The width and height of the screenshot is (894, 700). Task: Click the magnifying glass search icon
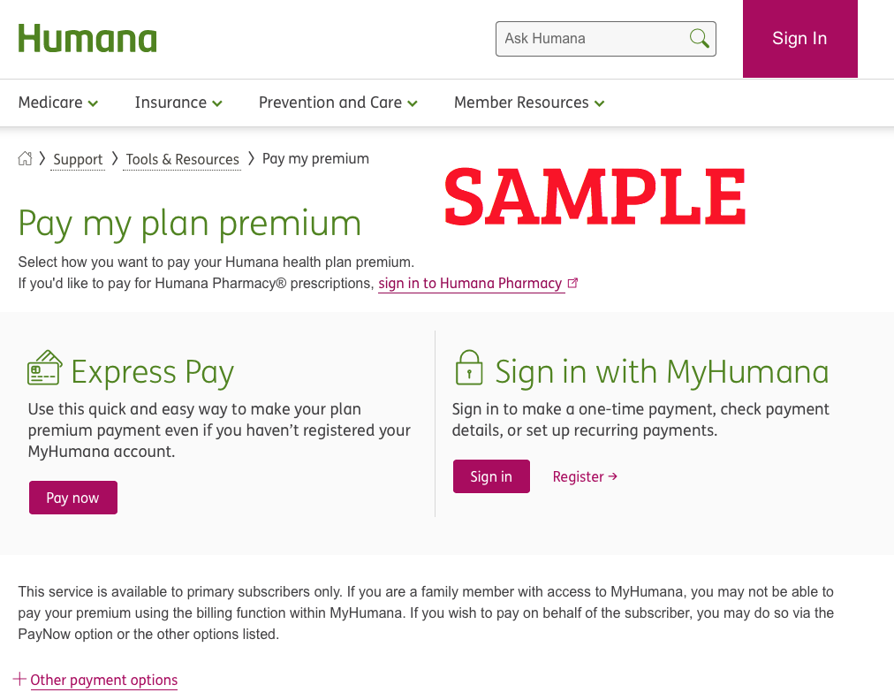699,39
